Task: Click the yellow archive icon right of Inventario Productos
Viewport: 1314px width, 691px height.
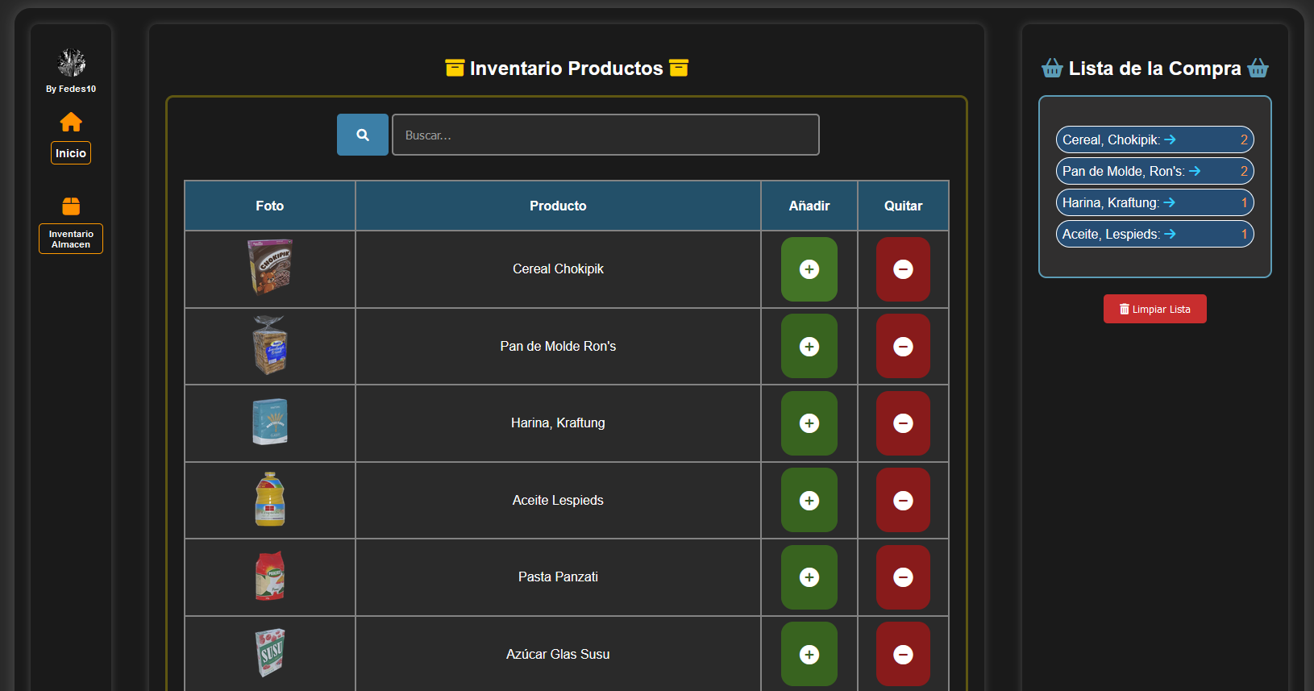Action: (679, 68)
